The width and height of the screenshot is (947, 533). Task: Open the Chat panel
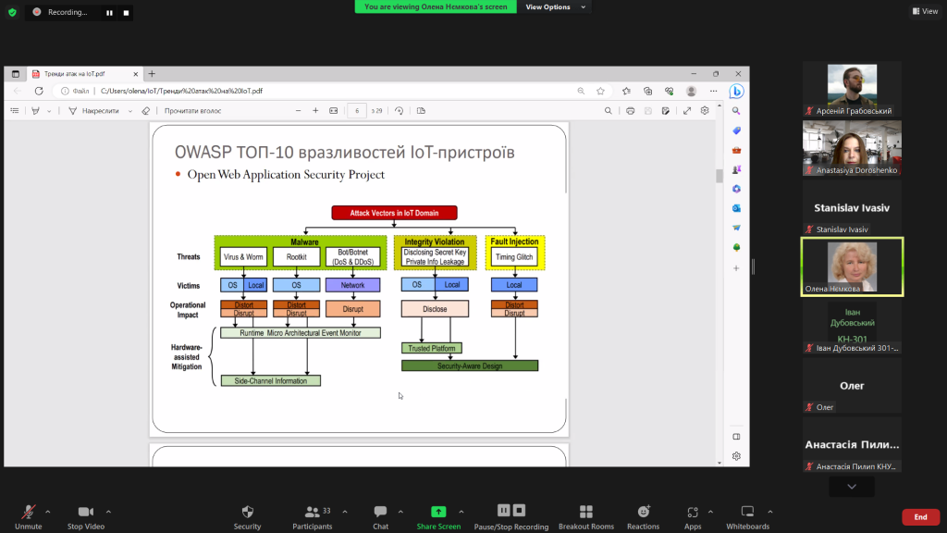coord(380,517)
